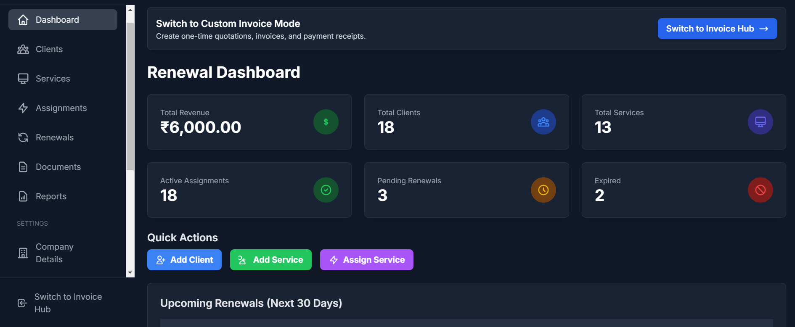The image size is (795, 327).
Task: Open Renewals from the sidebar
Action: [x=63, y=137]
